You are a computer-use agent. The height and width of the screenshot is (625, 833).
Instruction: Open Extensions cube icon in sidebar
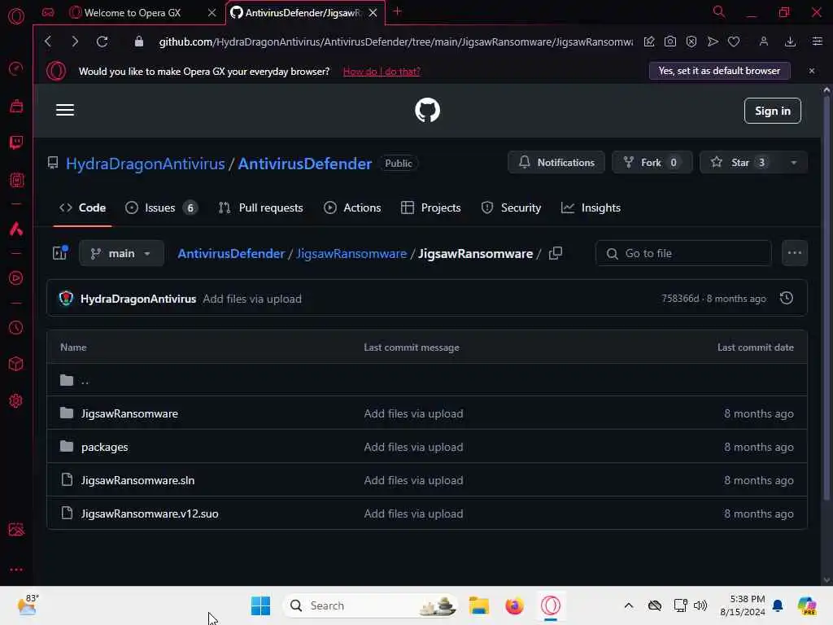click(x=16, y=364)
